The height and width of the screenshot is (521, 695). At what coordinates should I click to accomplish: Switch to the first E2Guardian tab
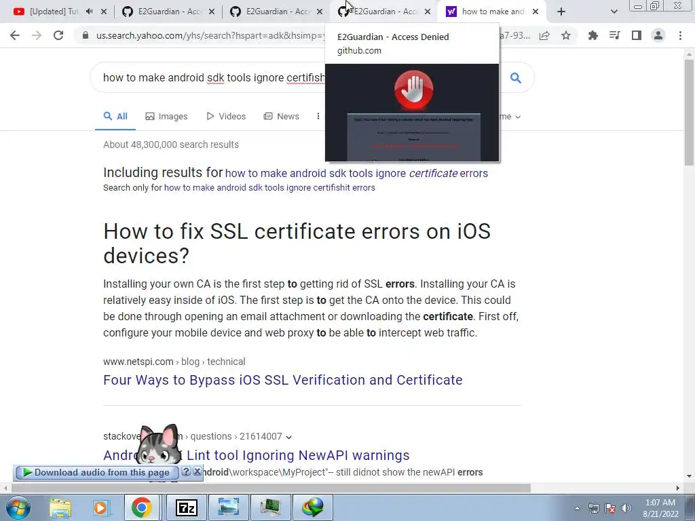(169, 12)
